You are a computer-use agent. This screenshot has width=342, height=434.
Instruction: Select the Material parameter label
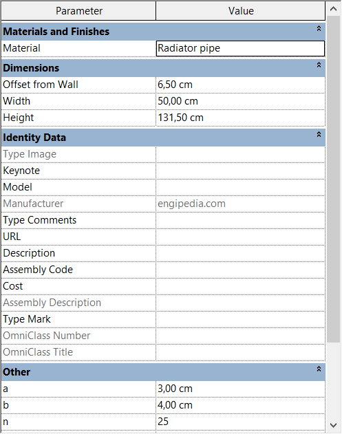21,48
